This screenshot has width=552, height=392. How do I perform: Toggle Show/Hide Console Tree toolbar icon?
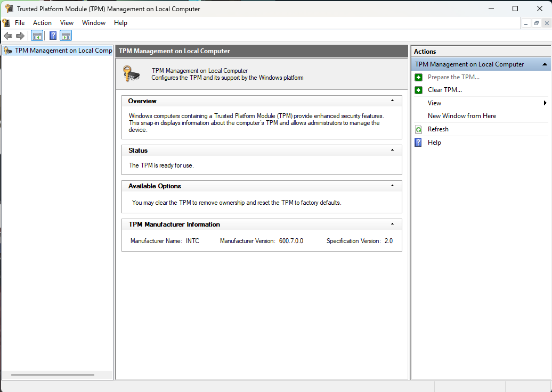click(37, 36)
